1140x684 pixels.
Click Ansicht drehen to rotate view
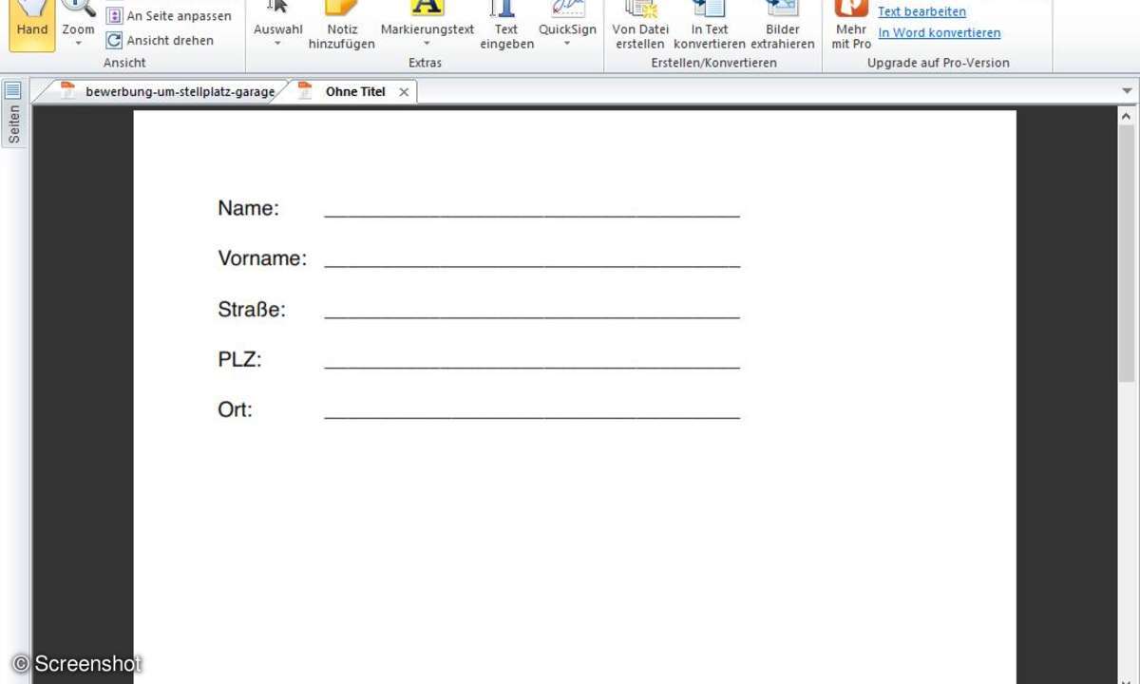pos(160,41)
